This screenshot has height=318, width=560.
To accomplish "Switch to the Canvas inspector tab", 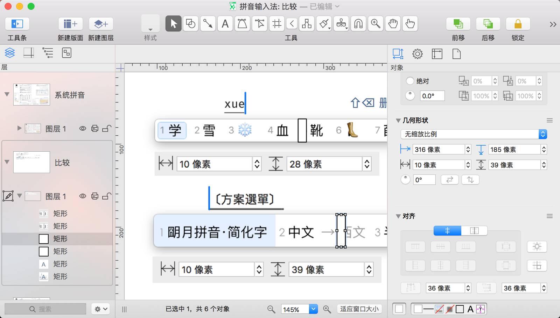I will pyautogui.click(x=437, y=54).
